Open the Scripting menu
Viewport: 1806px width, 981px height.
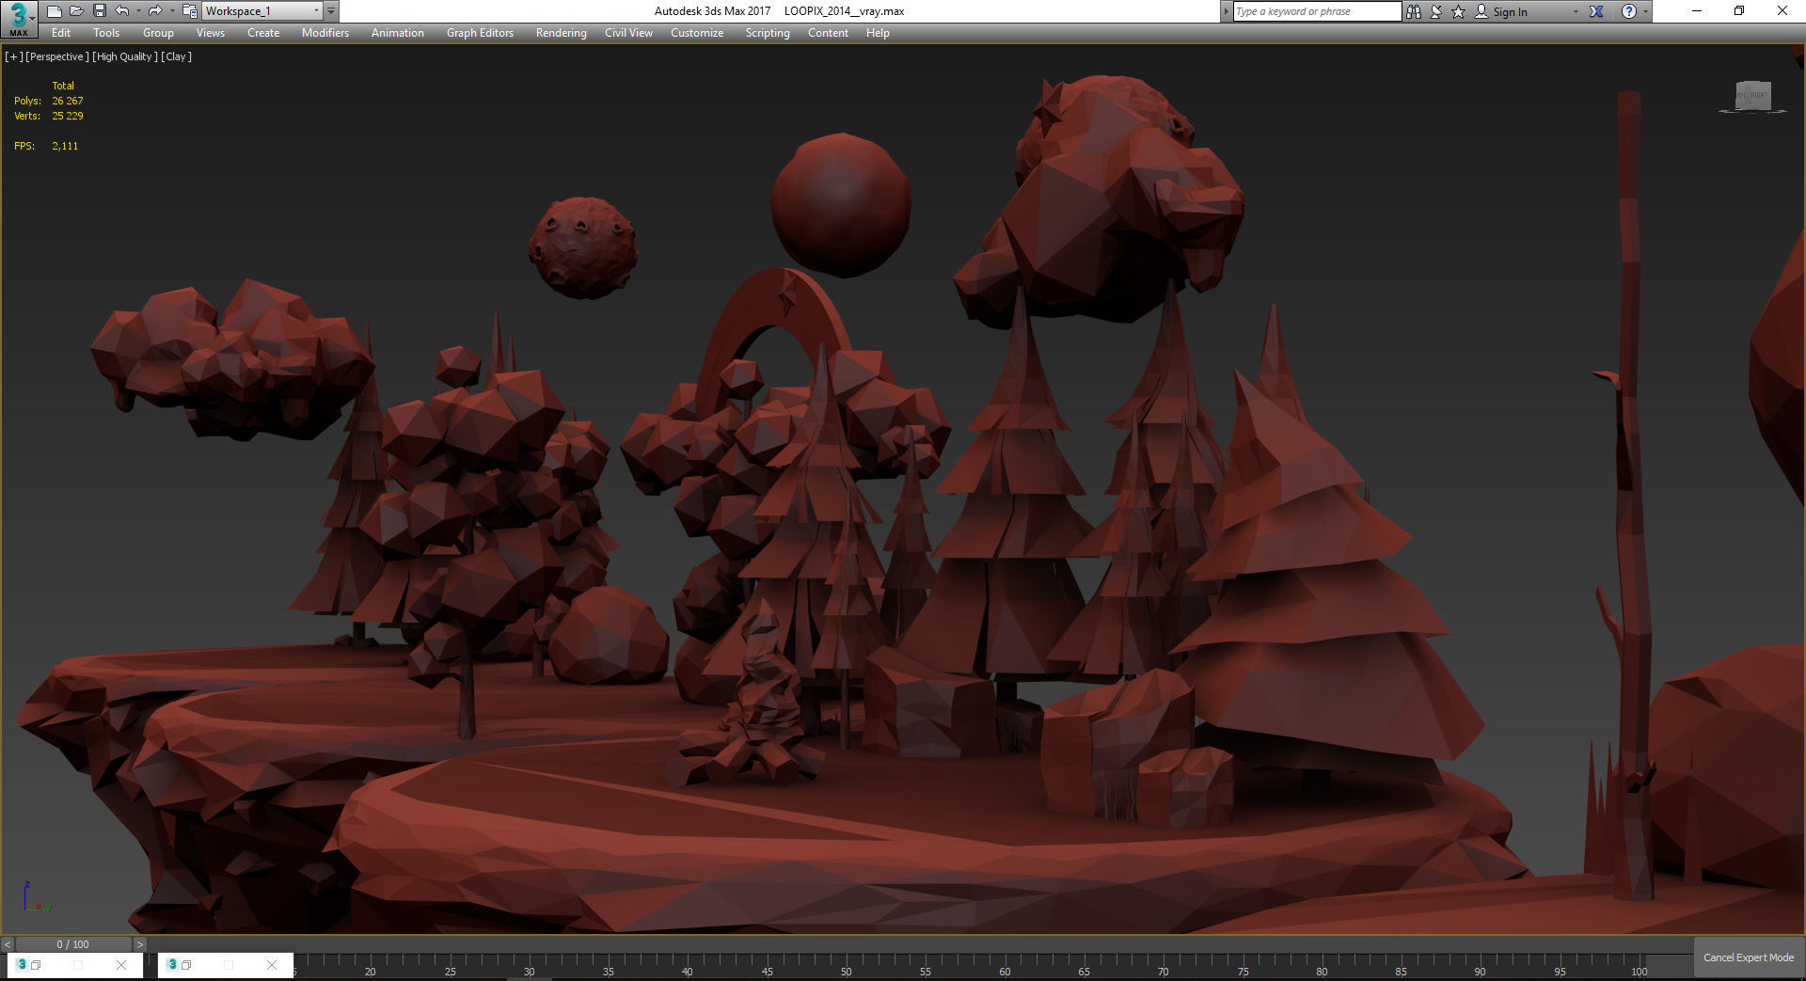(x=768, y=33)
